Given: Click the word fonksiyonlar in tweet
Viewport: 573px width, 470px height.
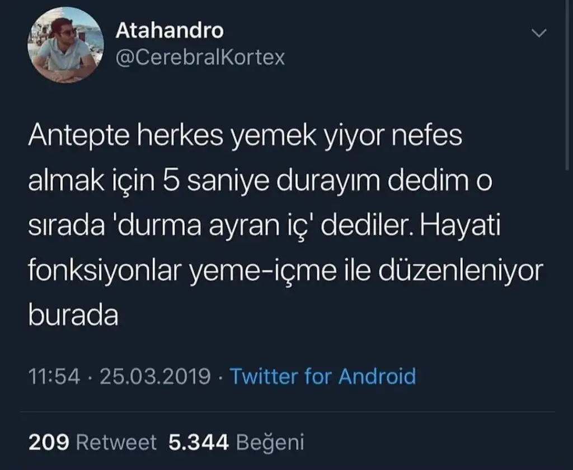Looking at the screenshot, I should click(x=105, y=272).
